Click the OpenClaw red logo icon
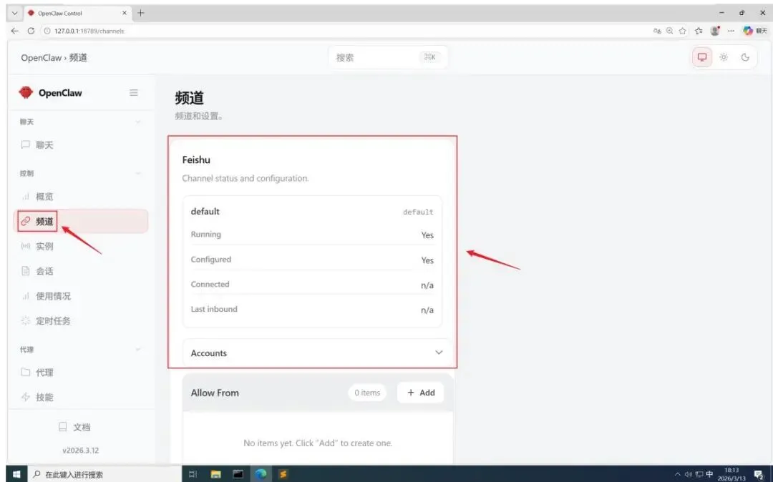The image size is (773, 482). [x=26, y=92]
